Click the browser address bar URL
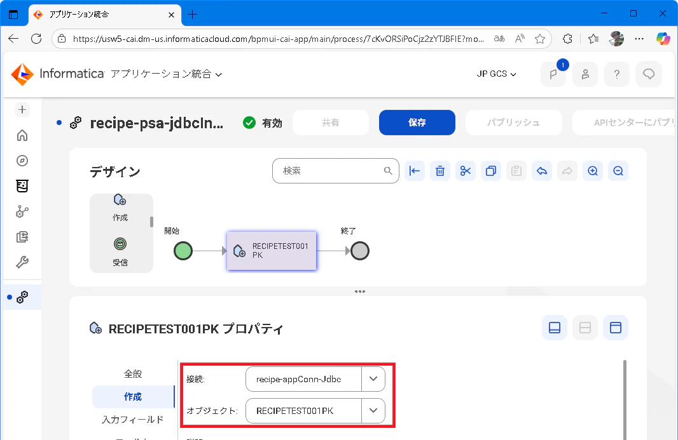This screenshot has height=440, width=678. click(x=278, y=39)
